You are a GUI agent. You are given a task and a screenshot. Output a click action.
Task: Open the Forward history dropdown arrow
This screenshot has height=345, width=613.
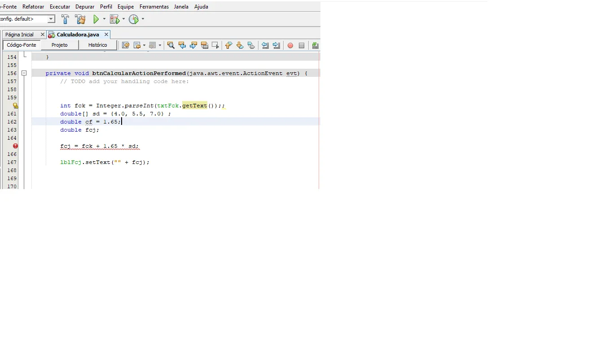click(160, 45)
